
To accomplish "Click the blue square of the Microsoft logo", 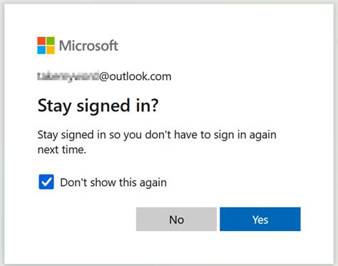I will click(41, 50).
